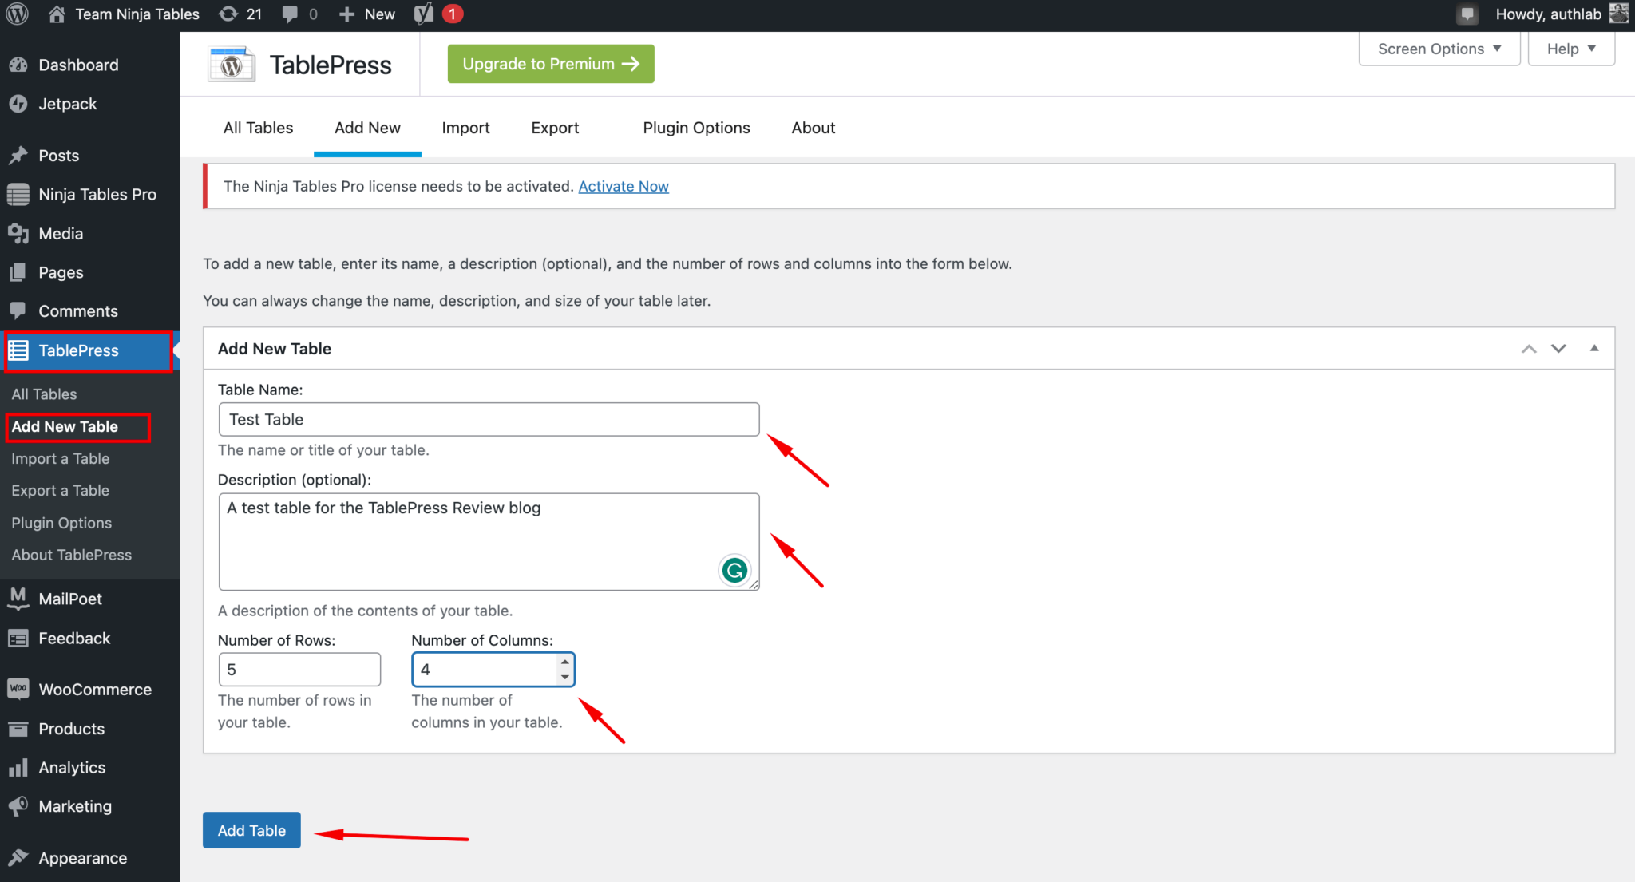Viewport: 1635px width, 882px height.
Task: Move Add New Table panel down
Action: [x=1558, y=348]
